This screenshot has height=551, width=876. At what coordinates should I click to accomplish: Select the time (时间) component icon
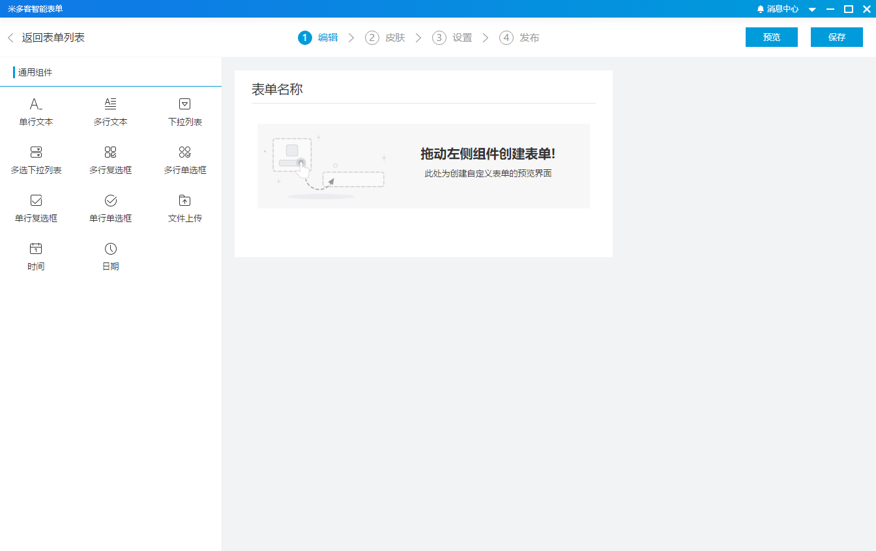click(36, 249)
